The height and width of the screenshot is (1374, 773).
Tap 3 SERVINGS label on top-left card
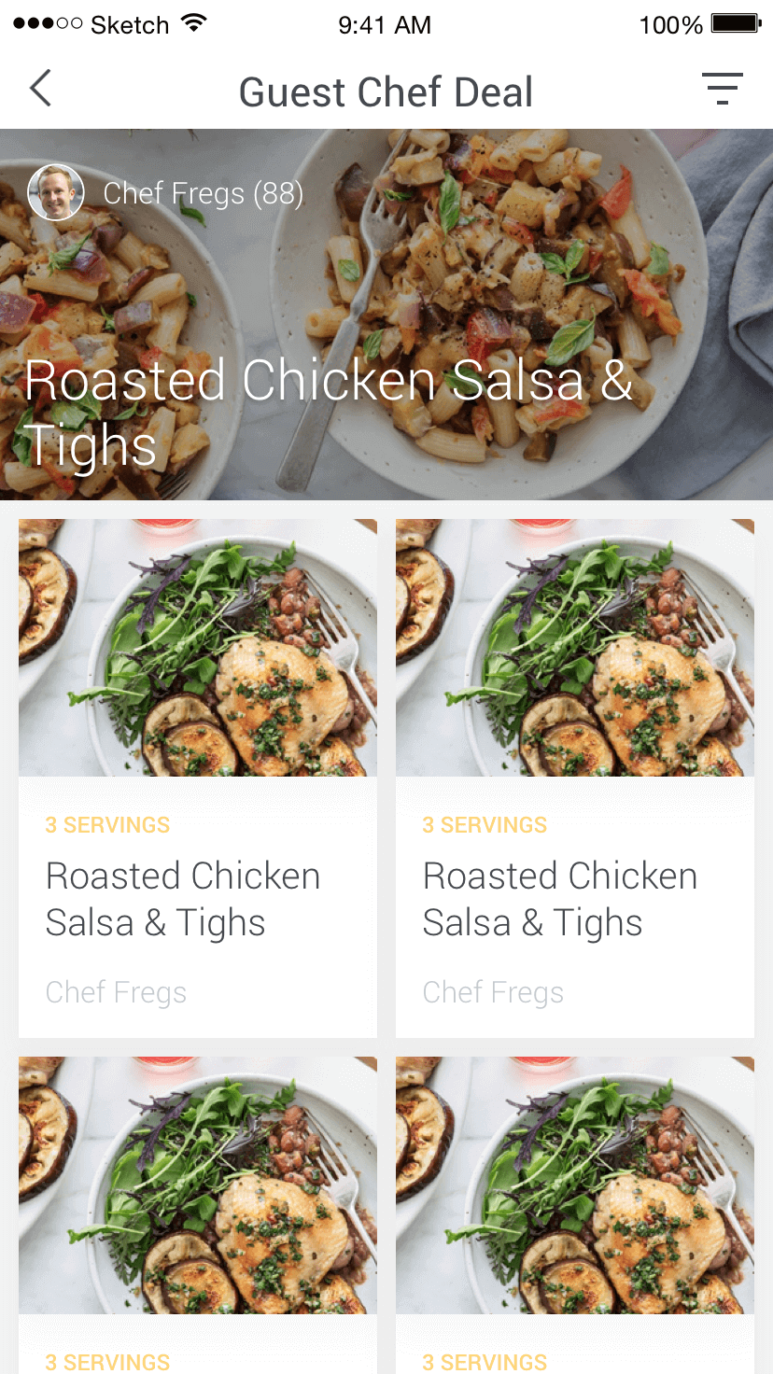point(108,825)
